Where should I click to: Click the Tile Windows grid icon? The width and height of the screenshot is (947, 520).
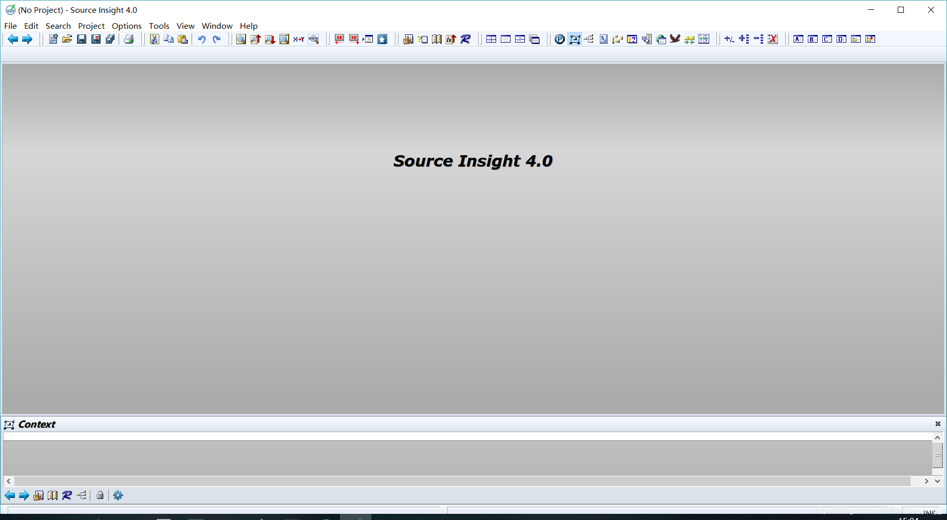(491, 39)
